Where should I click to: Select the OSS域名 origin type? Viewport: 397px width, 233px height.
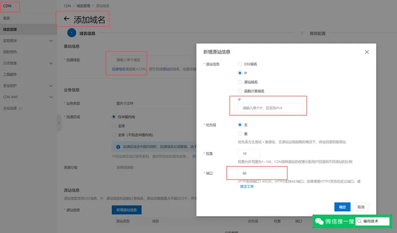coord(240,64)
